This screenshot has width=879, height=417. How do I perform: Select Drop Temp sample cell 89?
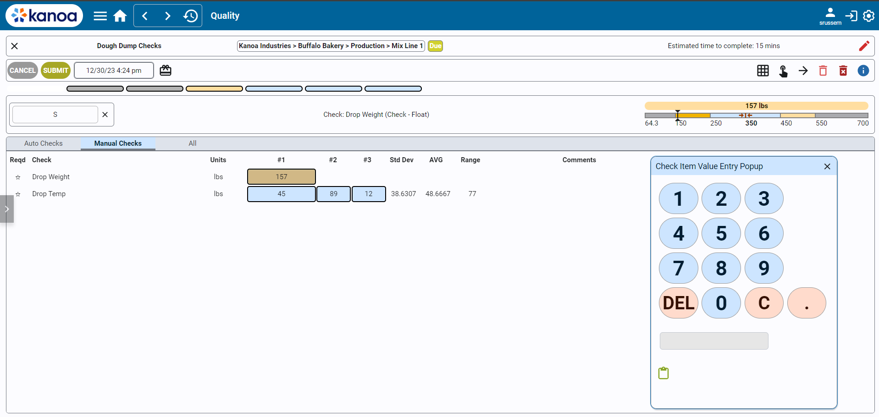tap(333, 194)
